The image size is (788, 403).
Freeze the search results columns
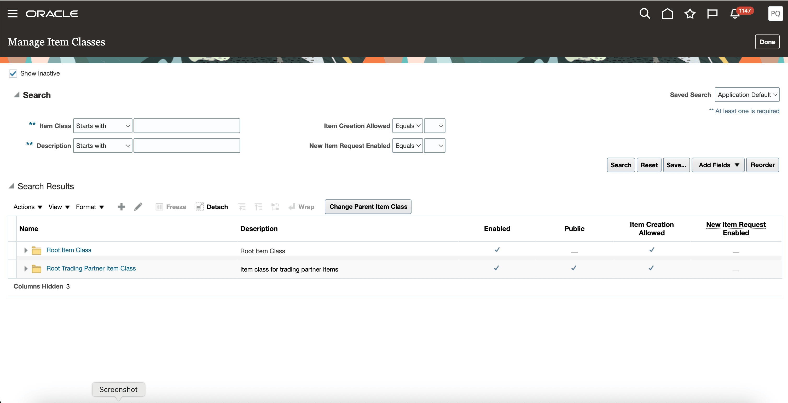coord(171,206)
